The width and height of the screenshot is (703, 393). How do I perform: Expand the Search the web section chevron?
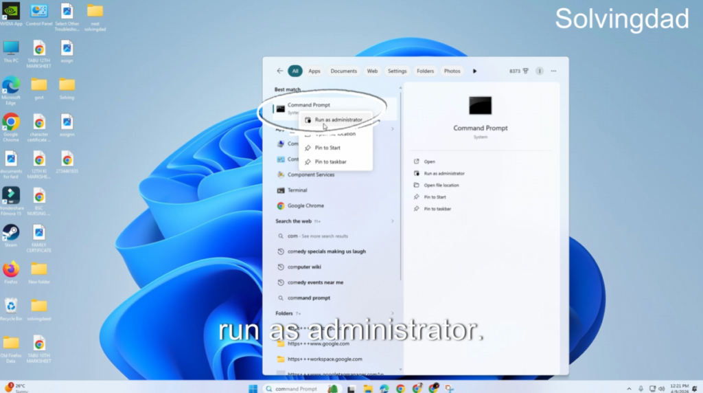pos(393,221)
